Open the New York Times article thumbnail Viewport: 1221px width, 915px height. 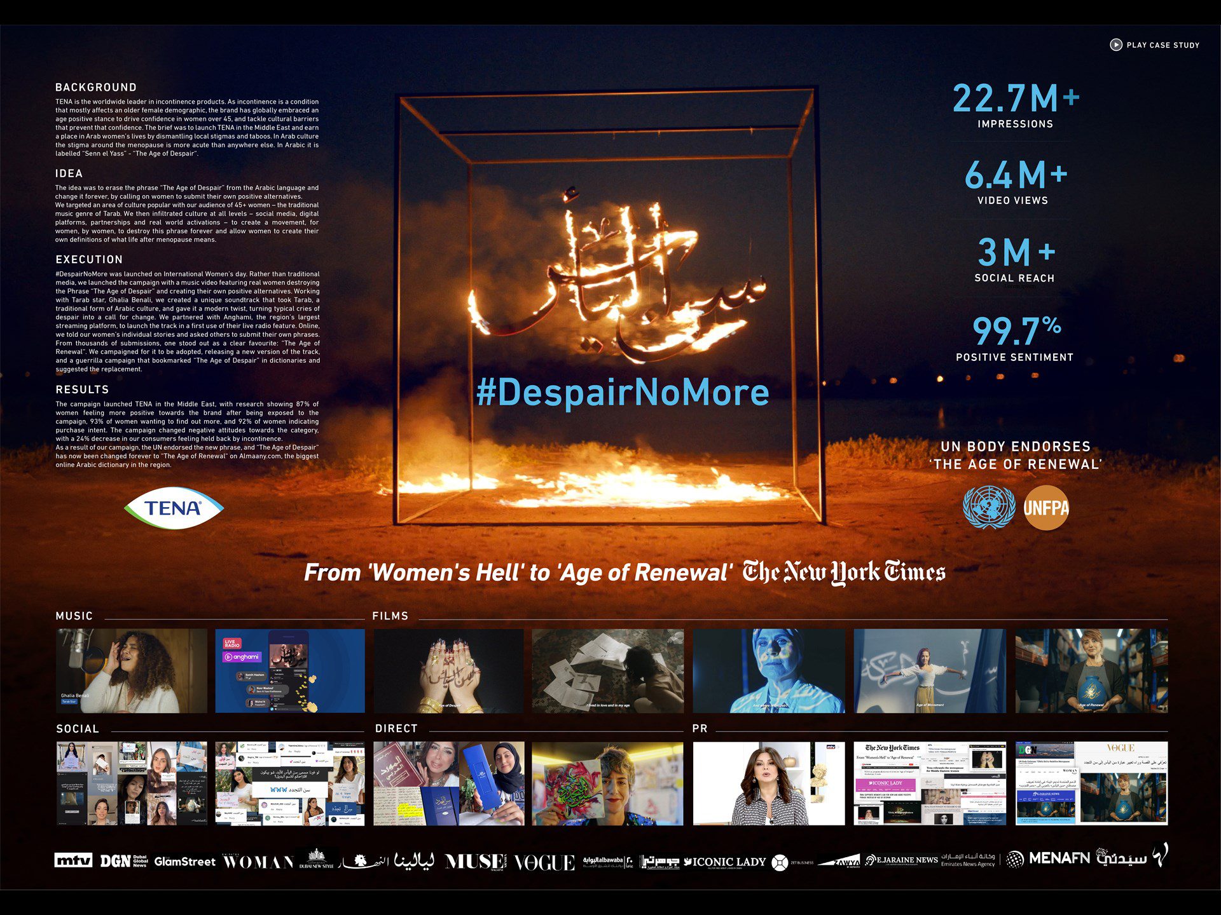coord(930,783)
